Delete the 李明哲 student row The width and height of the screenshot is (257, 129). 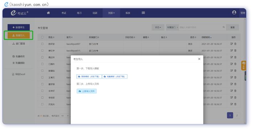tap(235, 97)
